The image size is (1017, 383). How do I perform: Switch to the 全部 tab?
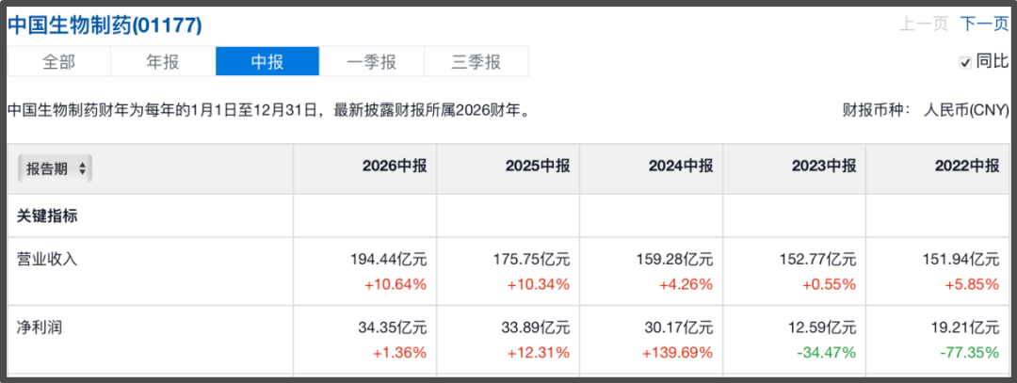pos(59,61)
